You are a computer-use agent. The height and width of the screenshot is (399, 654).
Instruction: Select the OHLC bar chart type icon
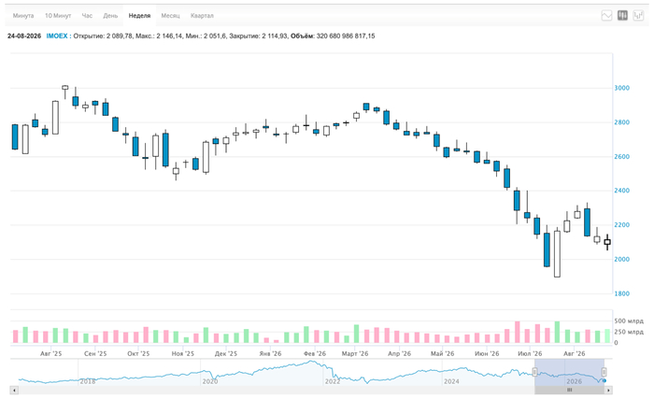(638, 16)
